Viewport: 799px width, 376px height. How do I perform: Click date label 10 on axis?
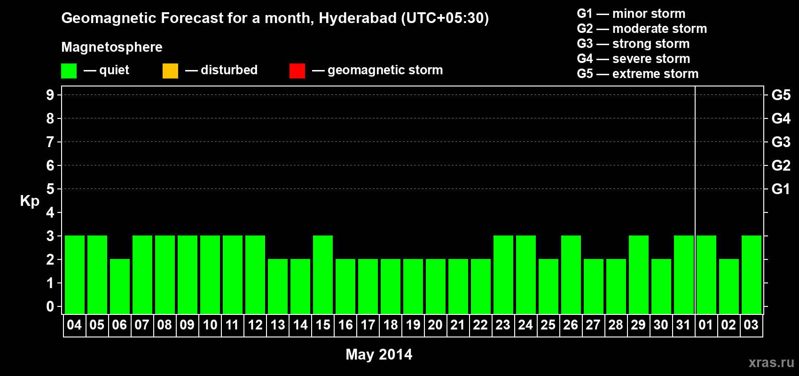point(210,325)
